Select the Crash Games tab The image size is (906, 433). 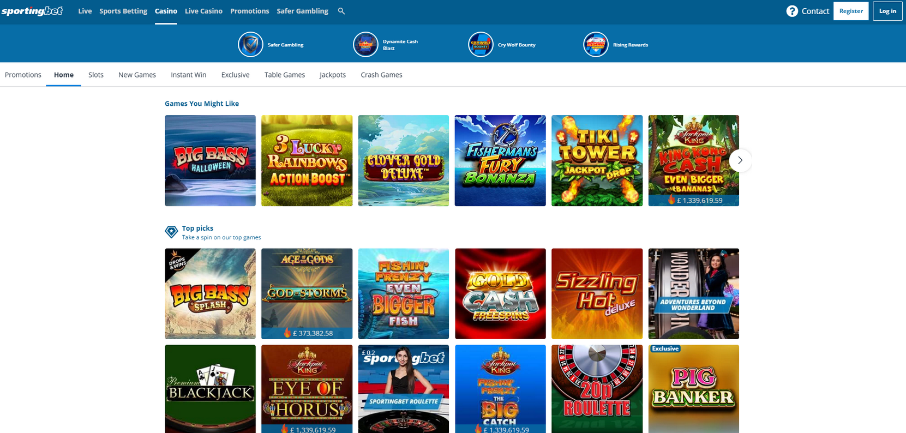tap(381, 75)
